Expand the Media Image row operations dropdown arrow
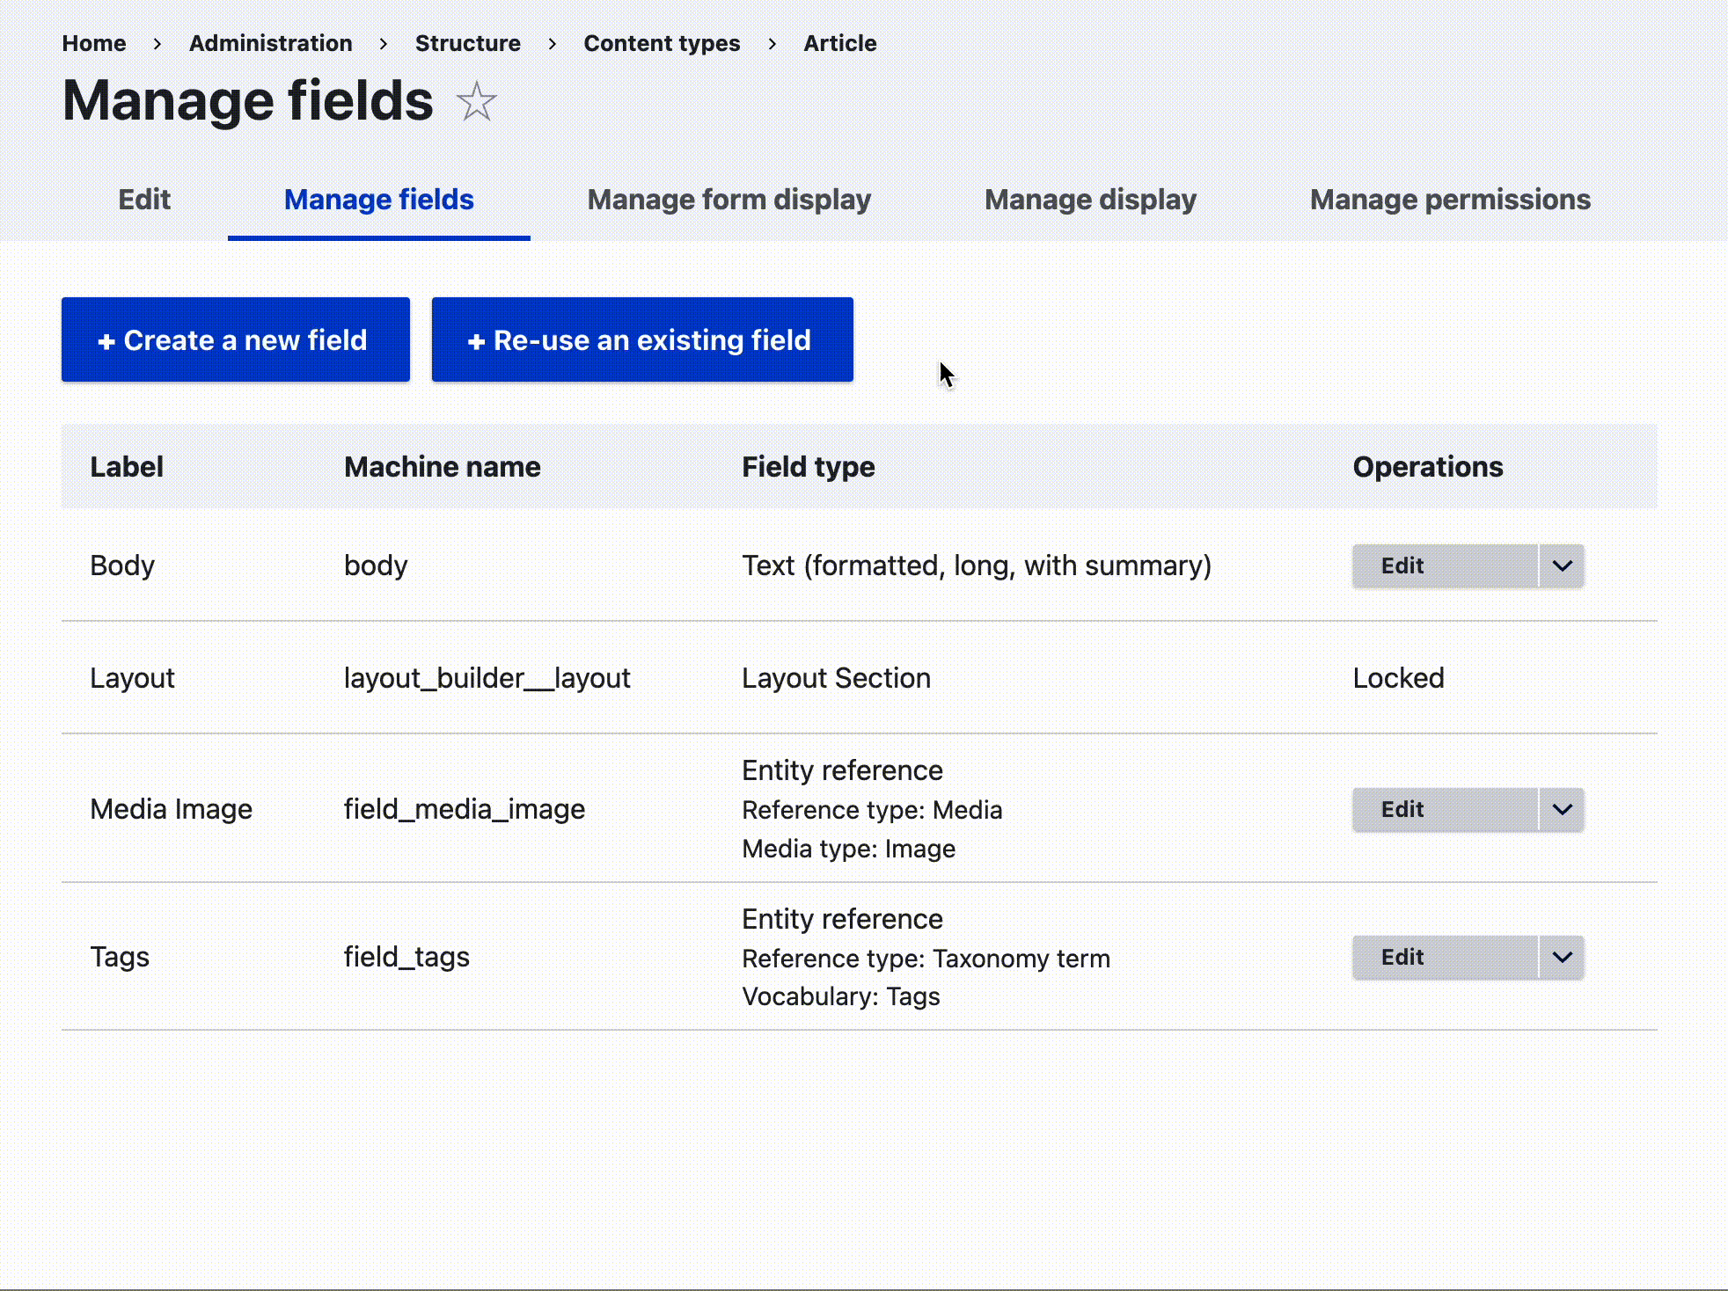This screenshot has height=1291, width=1728. click(x=1562, y=809)
